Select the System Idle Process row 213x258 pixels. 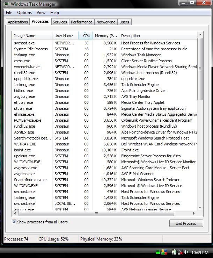[x=104, y=49]
